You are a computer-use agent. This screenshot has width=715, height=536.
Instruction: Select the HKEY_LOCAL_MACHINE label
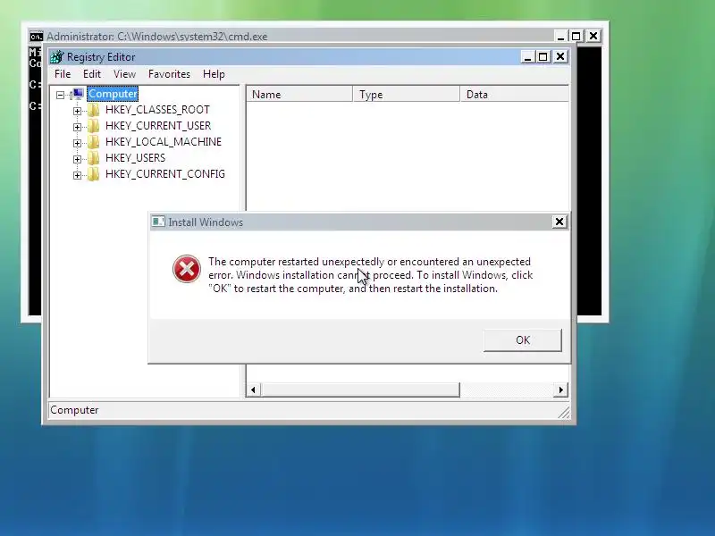(x=164, y=142)
